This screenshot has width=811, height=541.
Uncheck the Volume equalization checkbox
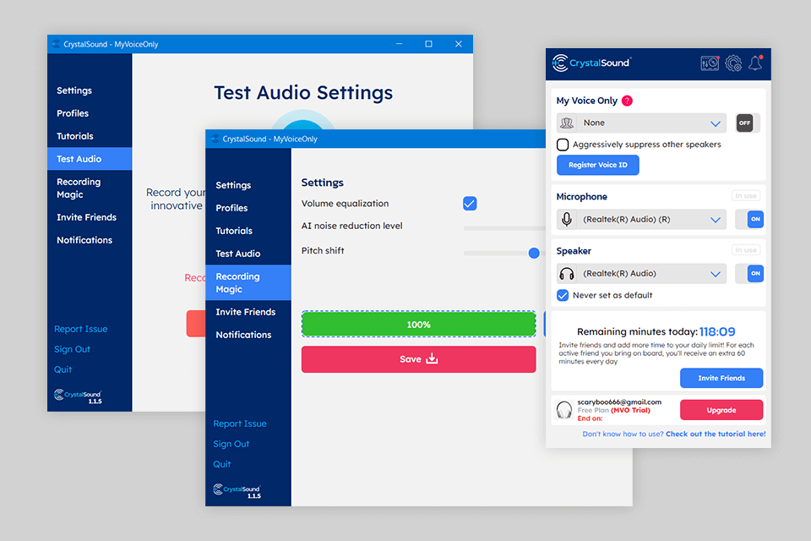tap(470, 204)
